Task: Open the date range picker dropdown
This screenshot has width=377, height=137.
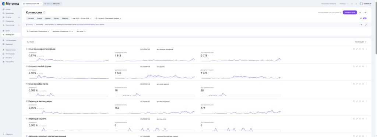Action: click(81, 18)
